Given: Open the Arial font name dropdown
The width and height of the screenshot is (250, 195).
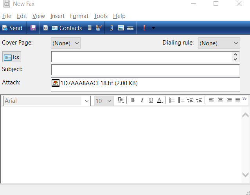Looking at the screenshot, I should [x=86, y=101].
